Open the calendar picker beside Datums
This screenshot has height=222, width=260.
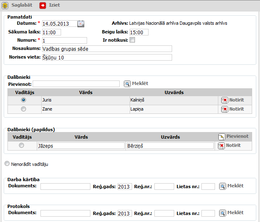81,24
